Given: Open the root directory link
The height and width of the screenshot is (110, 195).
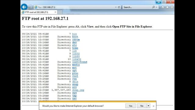Looking at the screenshot, I should pyautogui.click(x=75, y=76).
